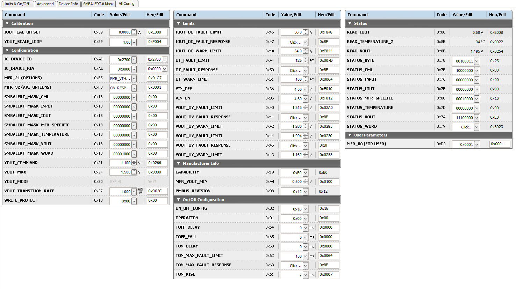Open the IC_DEVICE_ID value dropdown
The height and width of the screenshot is (289, 516).
coord(134,60)
